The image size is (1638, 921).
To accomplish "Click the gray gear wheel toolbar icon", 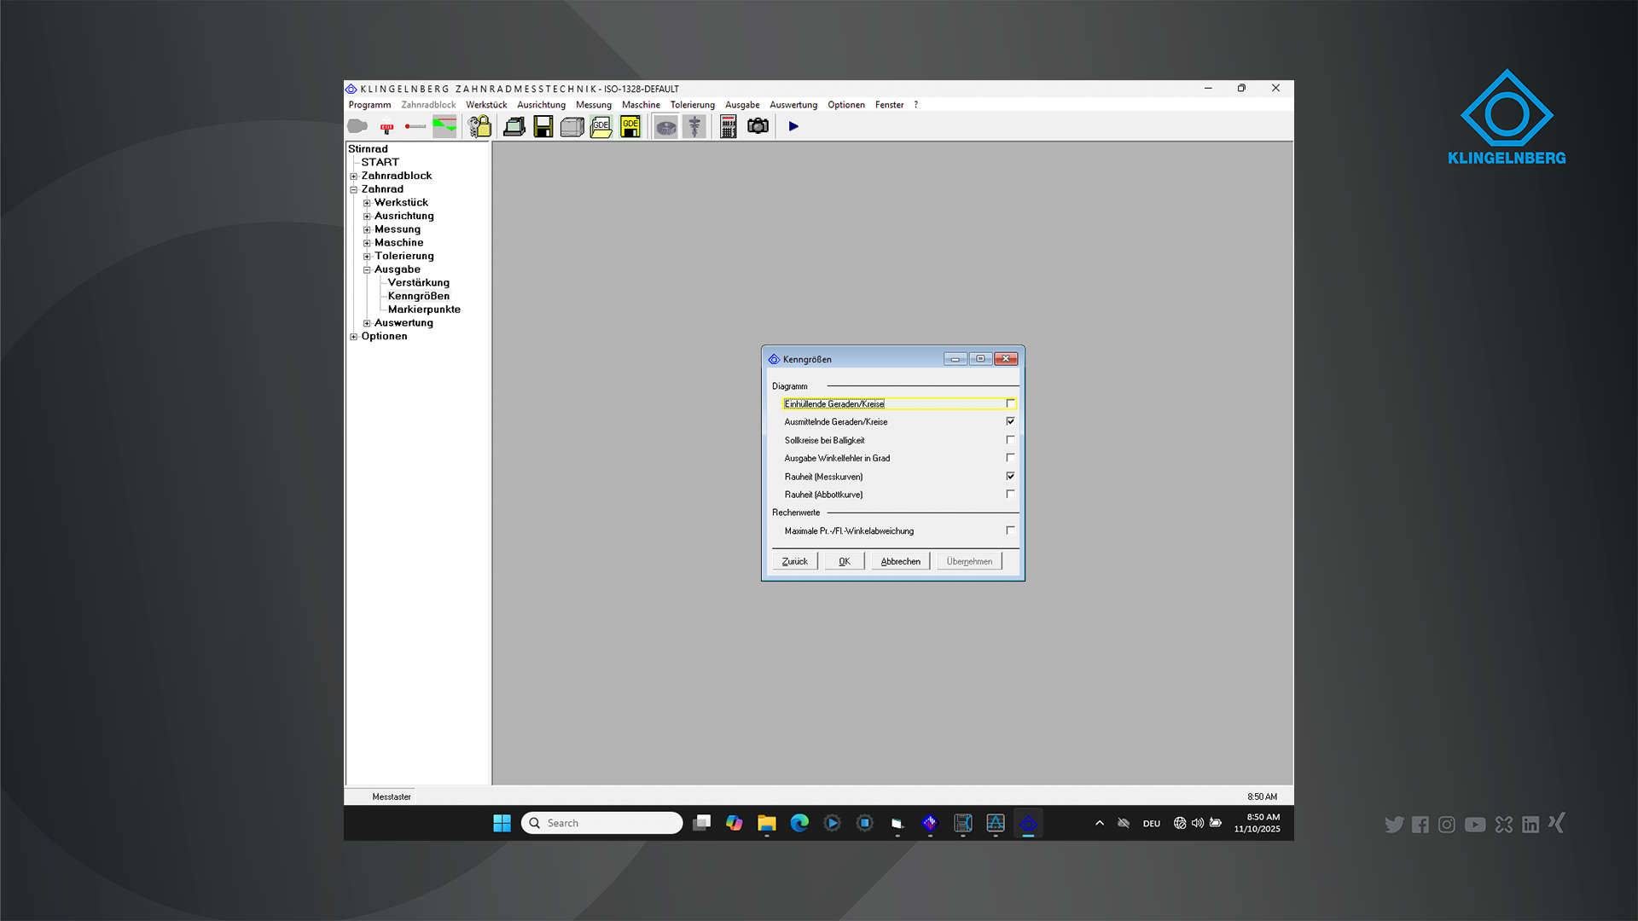I will coord(665,126).
